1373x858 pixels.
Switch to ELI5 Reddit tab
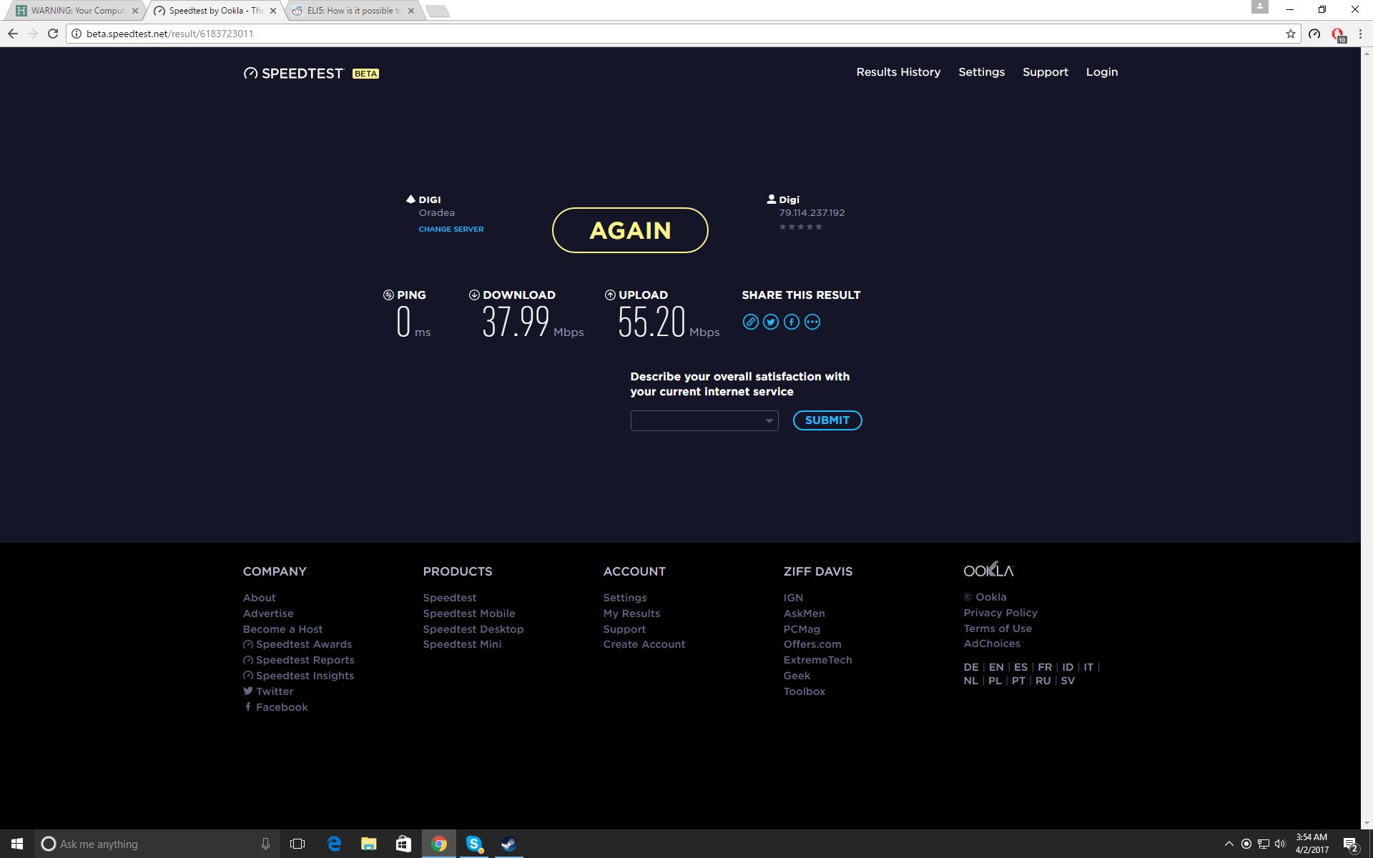[x=353, y=11]
